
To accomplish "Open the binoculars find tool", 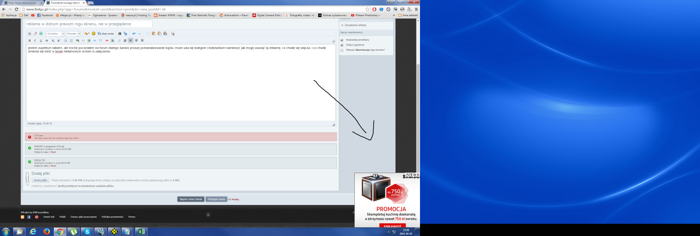I will pos(119,33).
